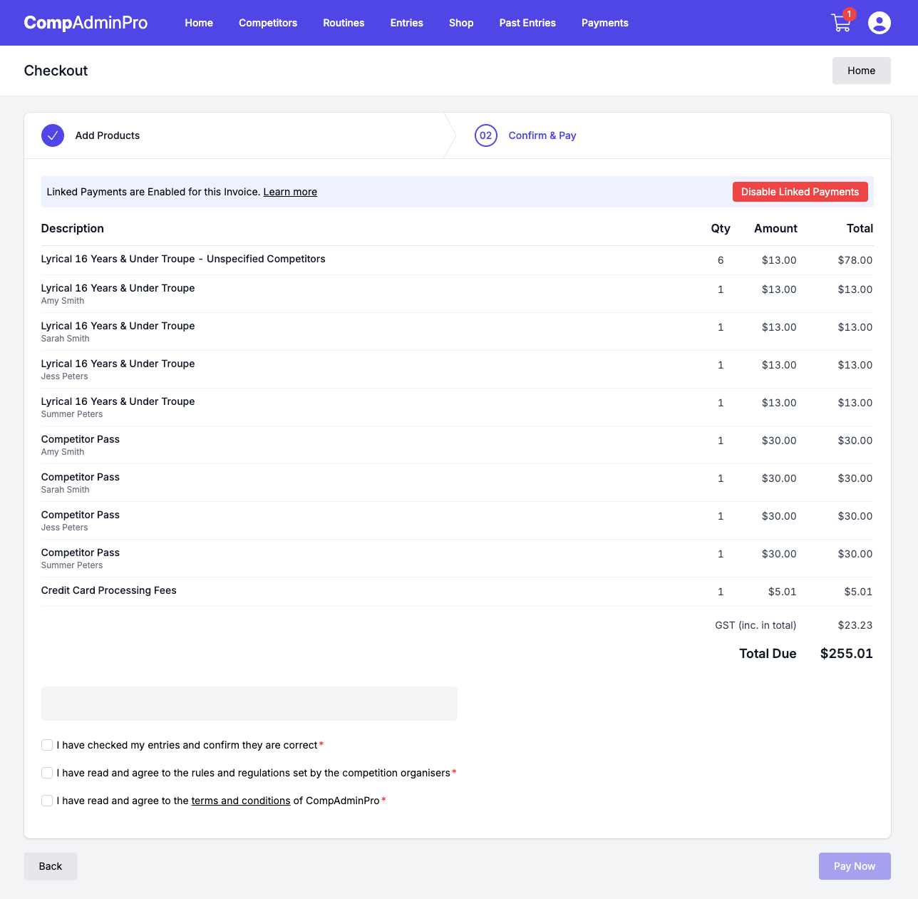
Task: Open the shopping cart icon
Action: coord(841,23)
